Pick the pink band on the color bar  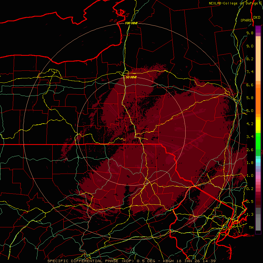click(258, 177)
